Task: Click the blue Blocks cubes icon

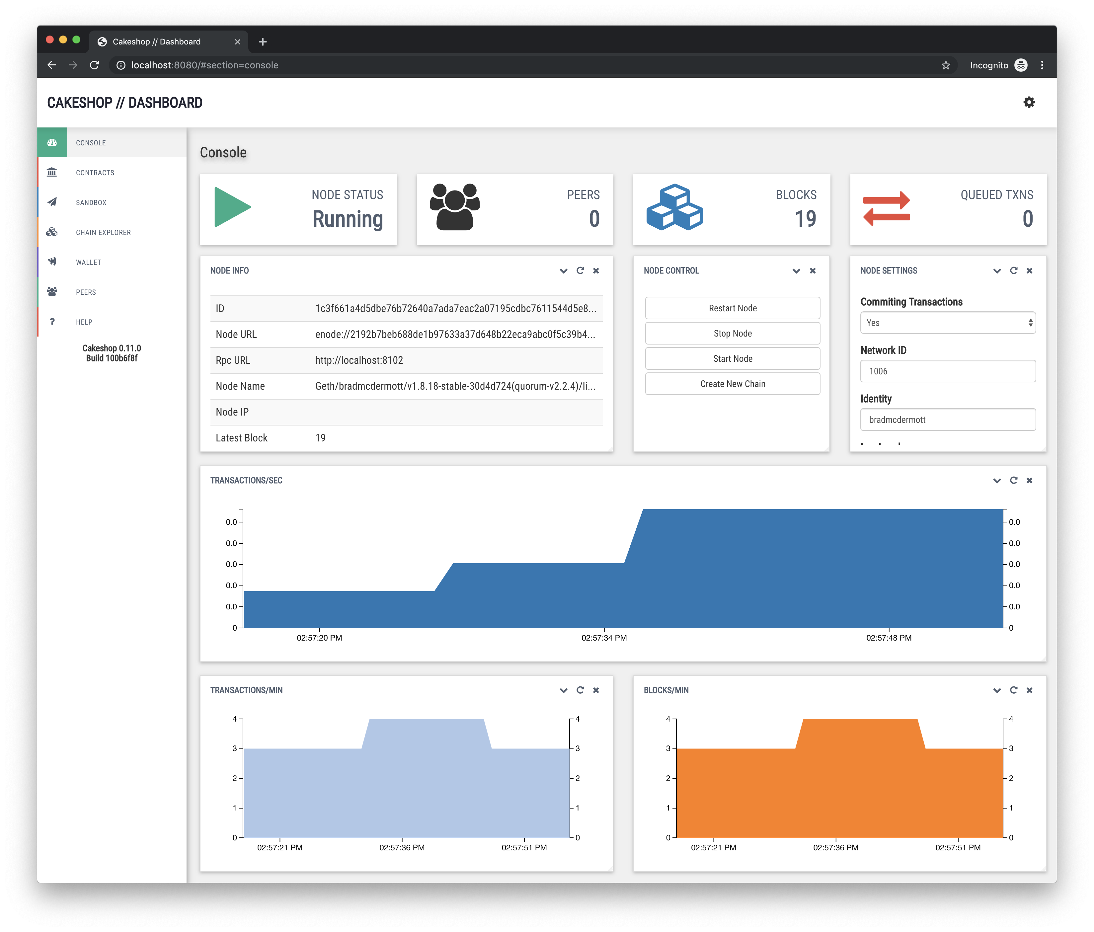Action: click(x=675, y=207)
